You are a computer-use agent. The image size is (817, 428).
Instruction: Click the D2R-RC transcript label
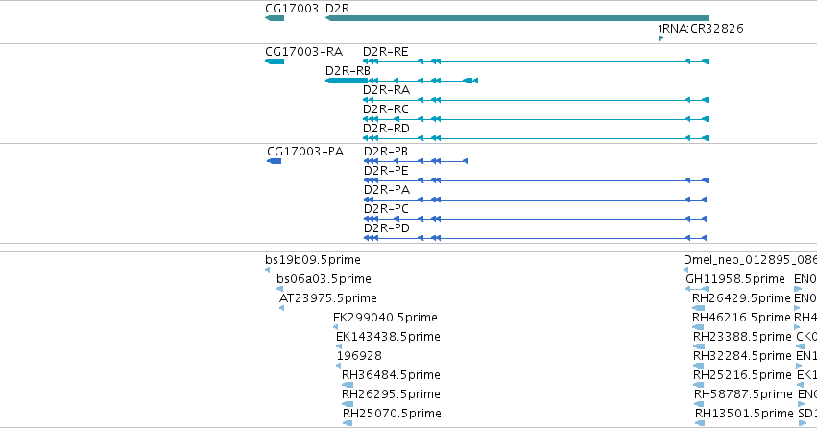point(386,109)
